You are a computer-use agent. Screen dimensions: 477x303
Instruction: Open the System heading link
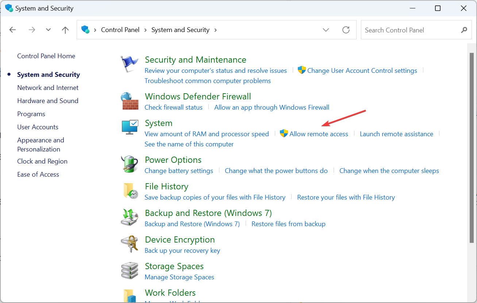158,123
